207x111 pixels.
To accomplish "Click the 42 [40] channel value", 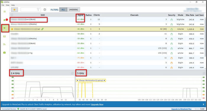I will (163, 29).
